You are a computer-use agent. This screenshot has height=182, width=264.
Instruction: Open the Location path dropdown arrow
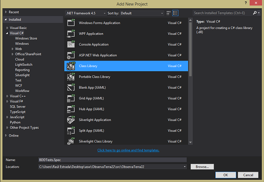[x=184, y=167]
